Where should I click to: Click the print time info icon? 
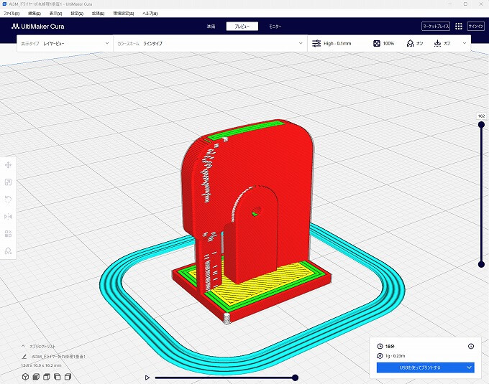471,346
